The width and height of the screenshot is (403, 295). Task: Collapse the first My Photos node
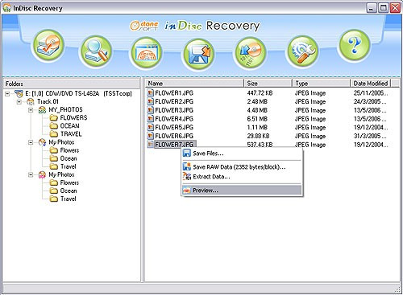pos(31,142)
